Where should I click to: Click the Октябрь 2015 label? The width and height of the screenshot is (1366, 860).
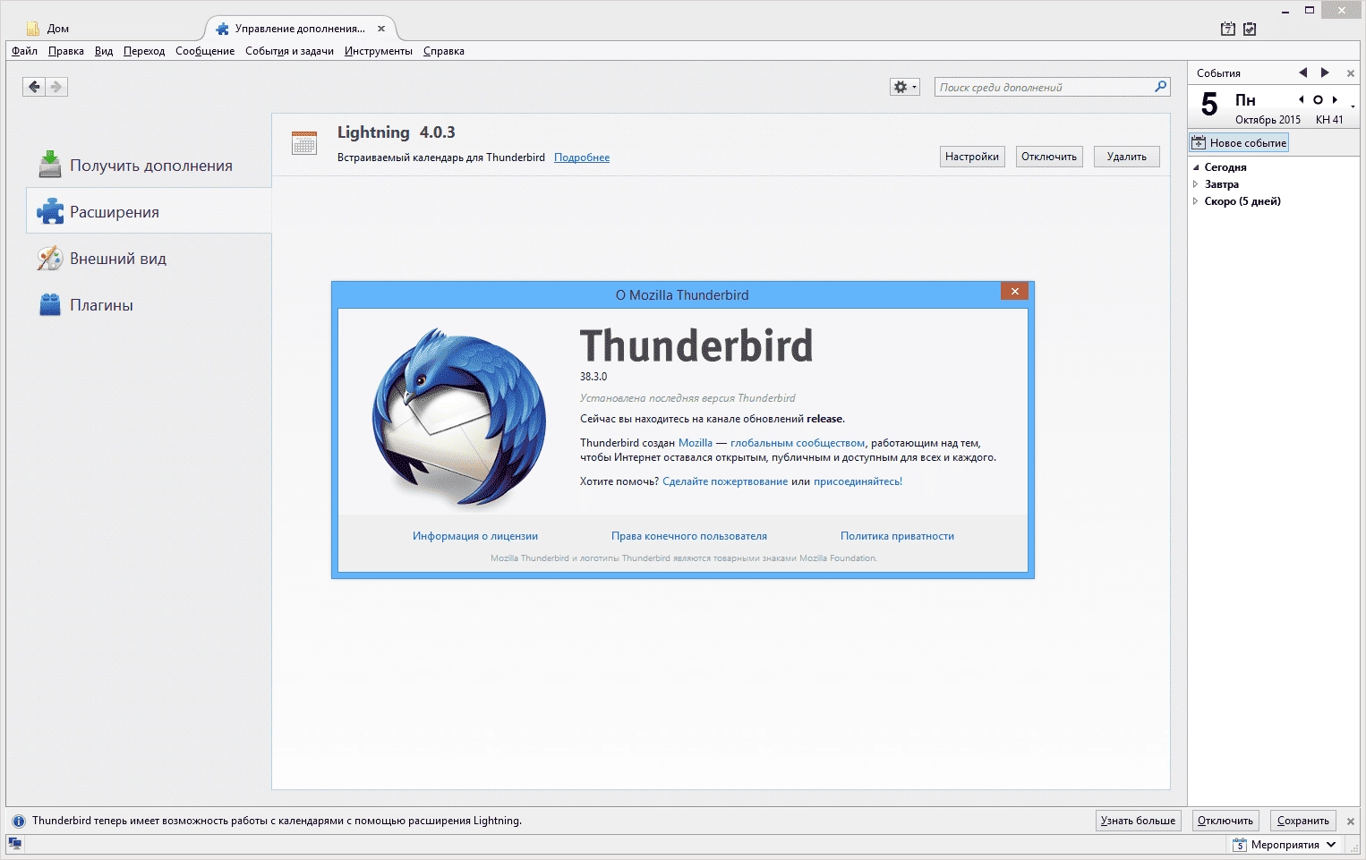pyautogui.click(x=1268, y=120)
